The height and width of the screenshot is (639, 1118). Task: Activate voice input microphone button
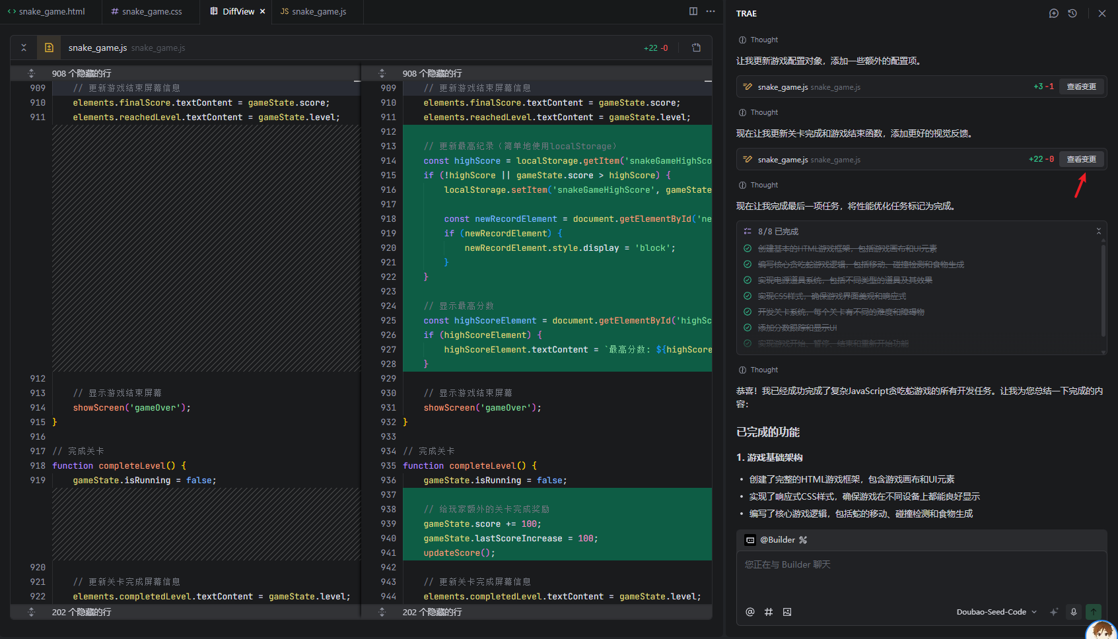[1074, 612]
